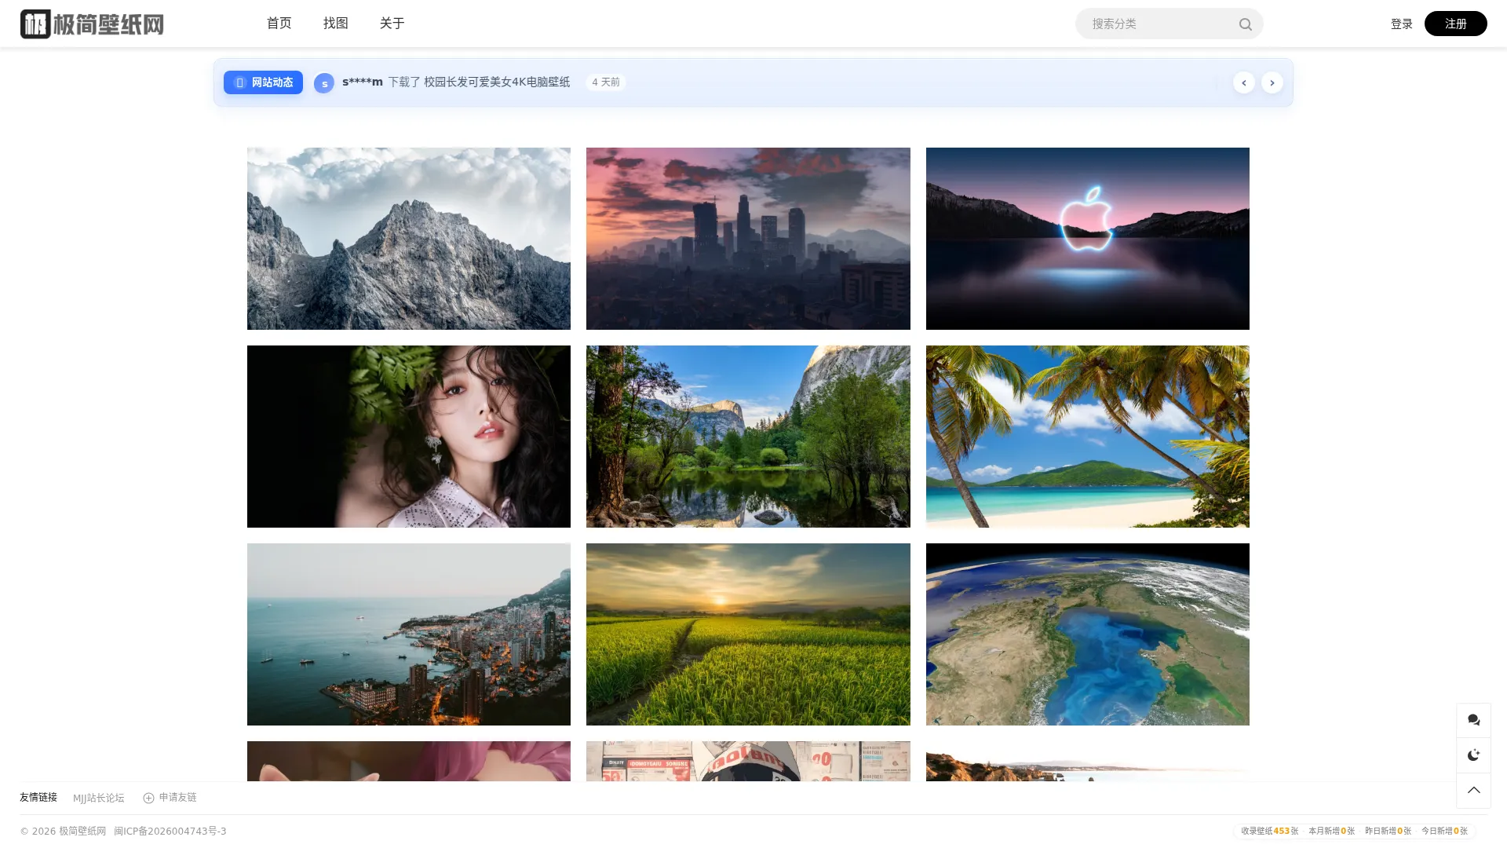Open the chat feedback icon
Image resolution: width=1507 pixels, height=848 pixels.
pyautogui.click(x=1473, y=720)
